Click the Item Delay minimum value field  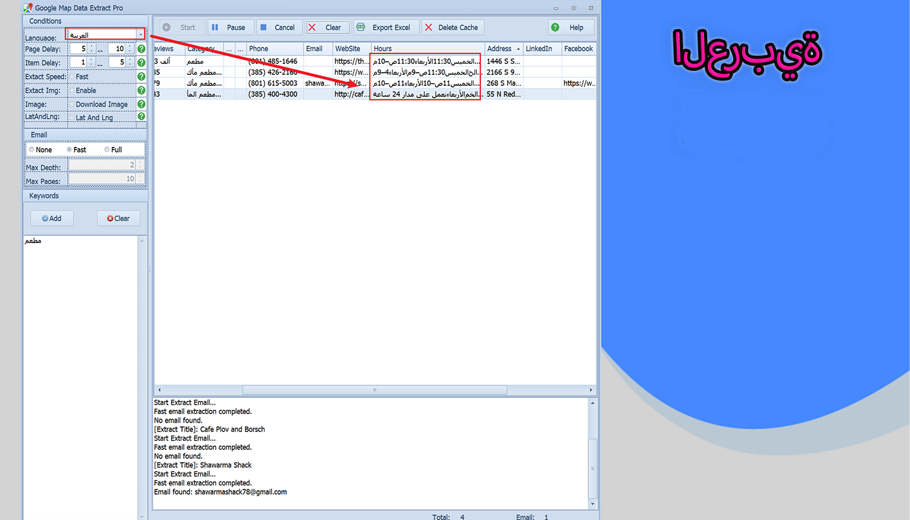(x=78, y=62)
